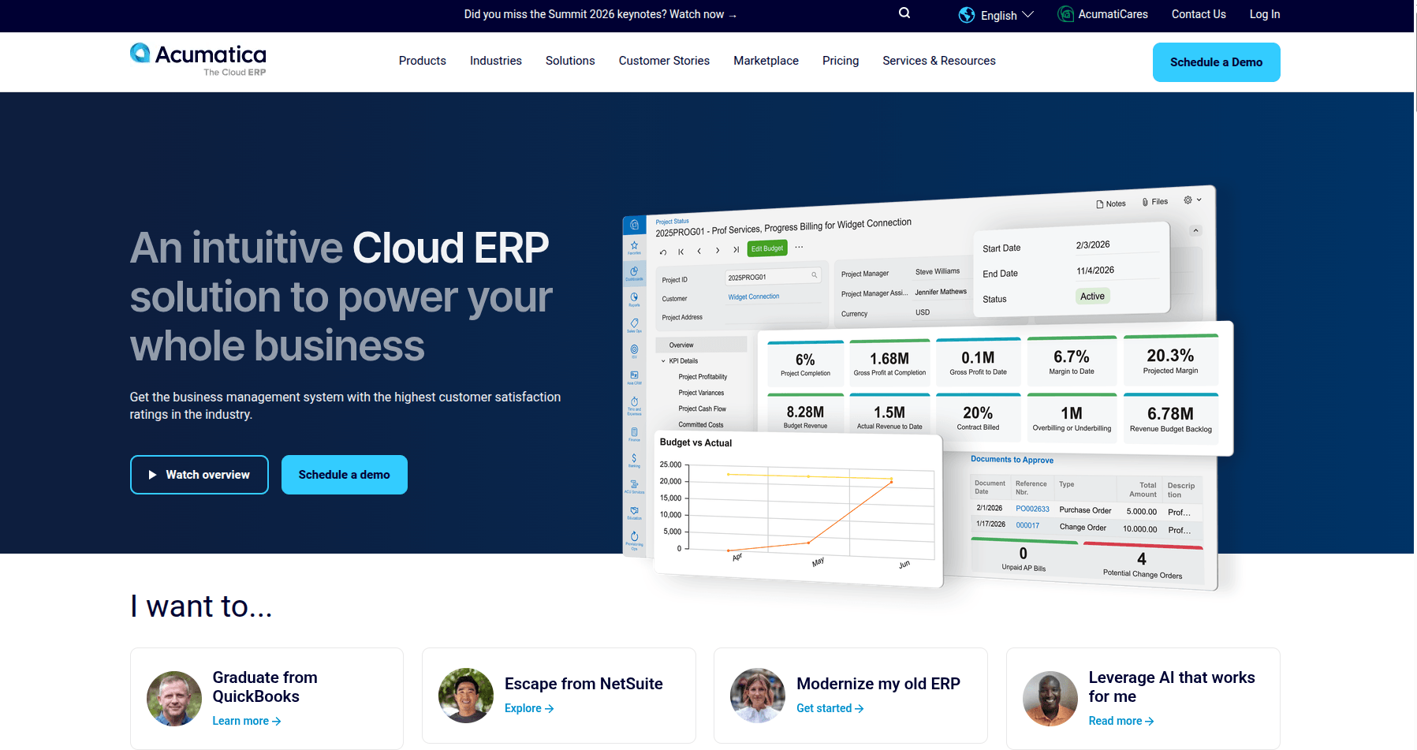Viewport: 1417px width, 750px height.
Task: Open the Industries menu
Action: coord(495,61)
